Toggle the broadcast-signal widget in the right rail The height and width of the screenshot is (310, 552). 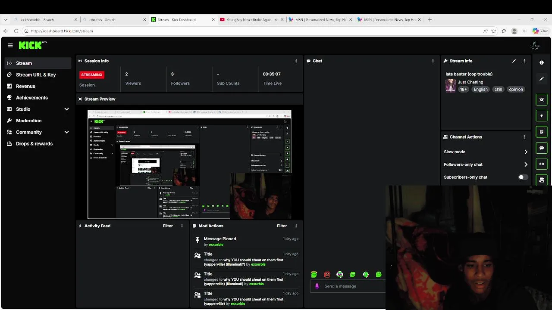click(542, 164)
